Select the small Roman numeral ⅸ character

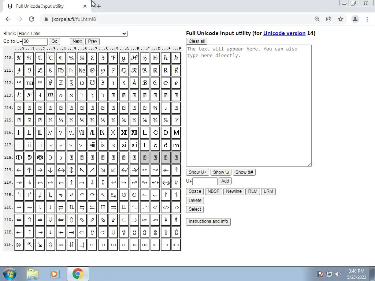click(103, 145)
